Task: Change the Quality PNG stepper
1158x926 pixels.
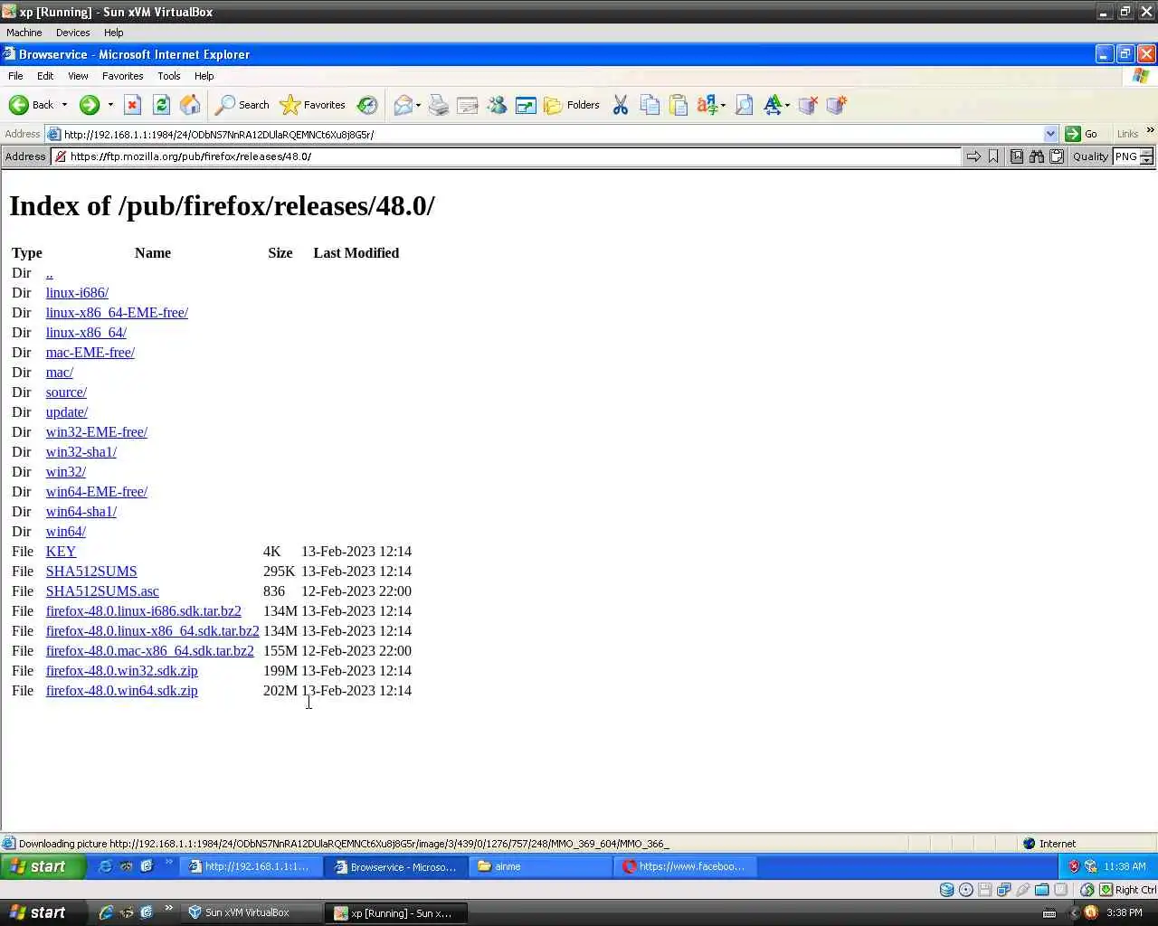Action: [x=1146, y=156]
